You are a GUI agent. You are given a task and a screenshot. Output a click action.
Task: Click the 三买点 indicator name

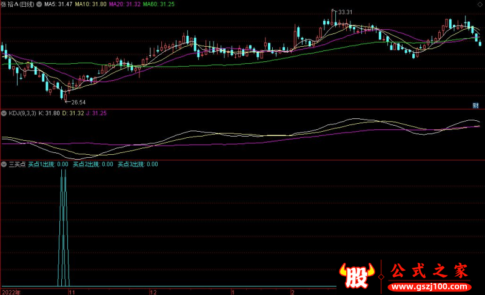point(16,164)
